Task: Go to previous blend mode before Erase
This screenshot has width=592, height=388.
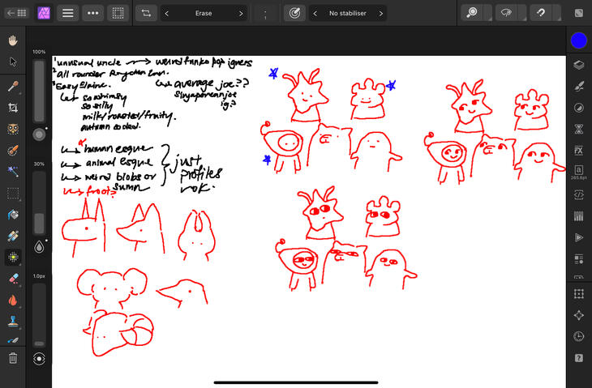Action: tap(166, 14)
